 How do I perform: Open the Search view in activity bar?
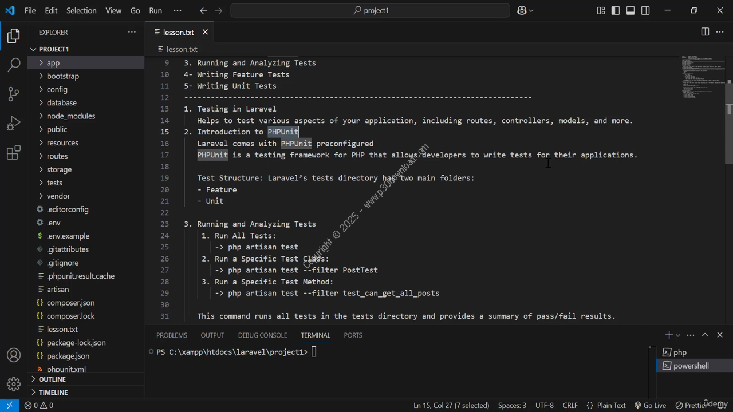point(14,65)
